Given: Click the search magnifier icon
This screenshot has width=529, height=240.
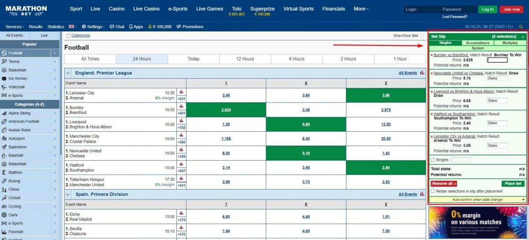Looking at the screenshot, I should tap(521, 27).
